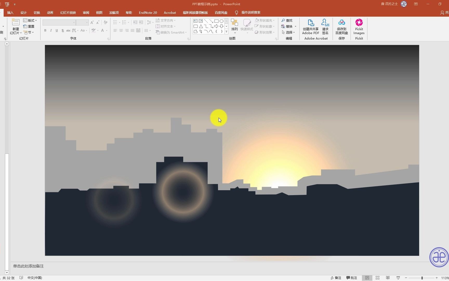Select the Rectangle shape in gallery
Viewport: 449px width, 281px height.
click(216, 21)
